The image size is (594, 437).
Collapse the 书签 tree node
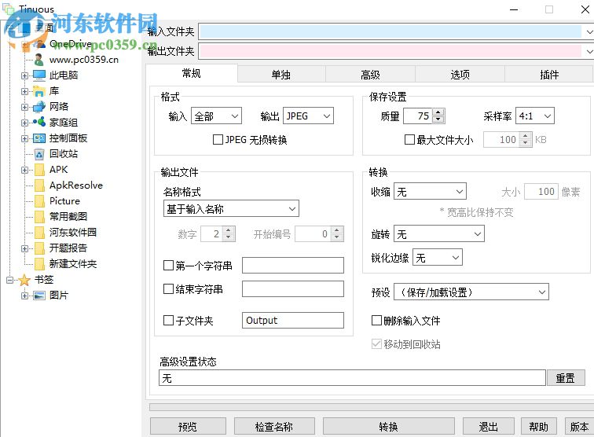point(10,280)
